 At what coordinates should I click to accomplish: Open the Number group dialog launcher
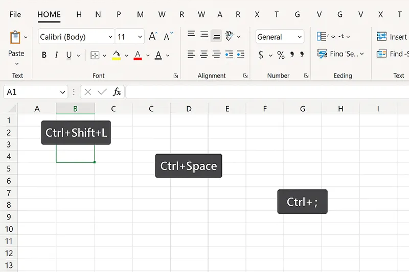(306, 76)
